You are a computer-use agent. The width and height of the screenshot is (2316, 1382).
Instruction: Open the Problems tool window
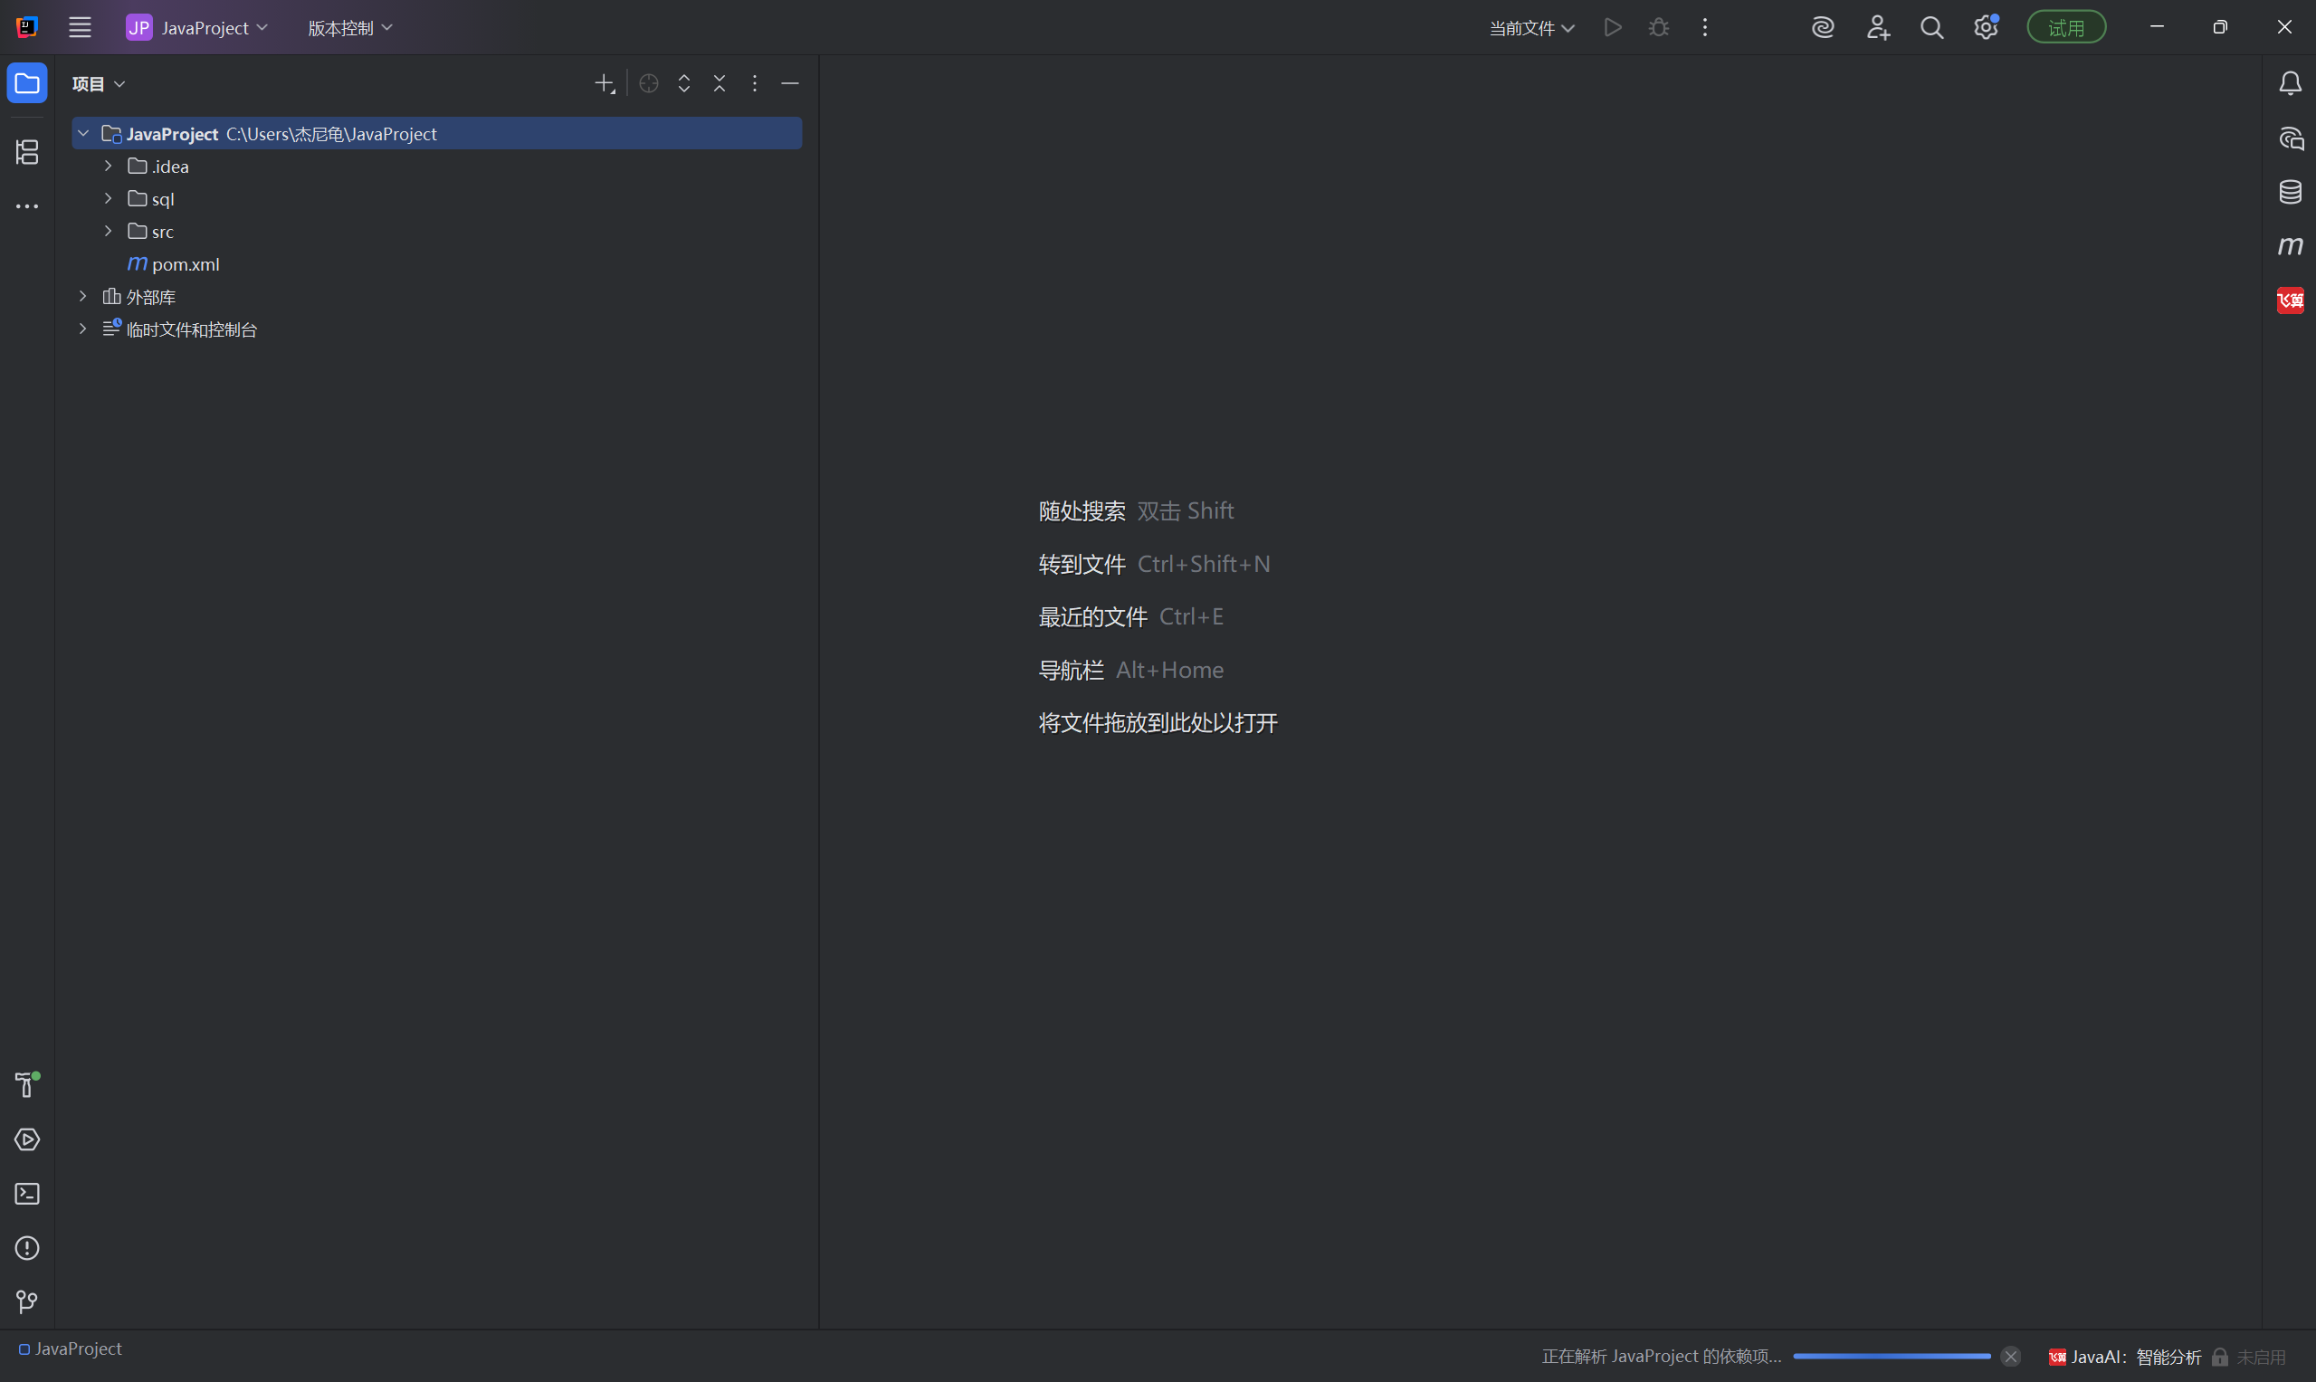point(27,1248)
